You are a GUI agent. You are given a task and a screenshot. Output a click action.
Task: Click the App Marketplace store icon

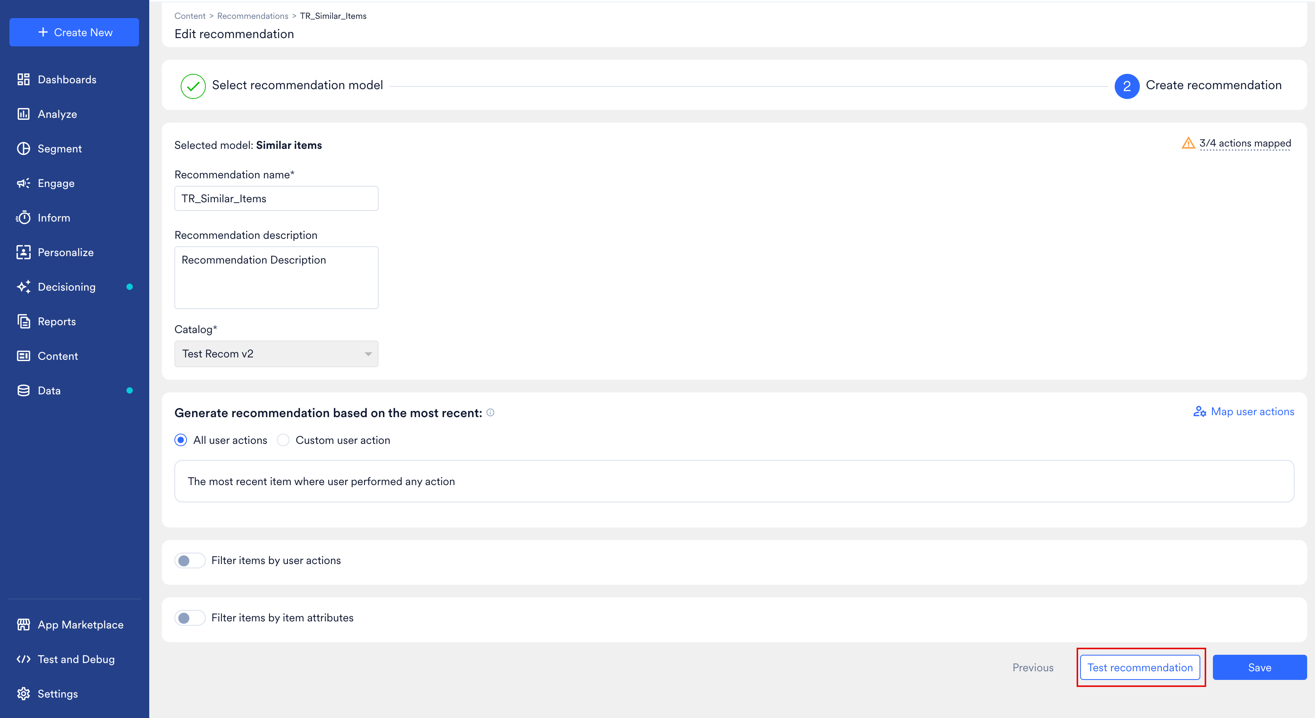(24, 624)
